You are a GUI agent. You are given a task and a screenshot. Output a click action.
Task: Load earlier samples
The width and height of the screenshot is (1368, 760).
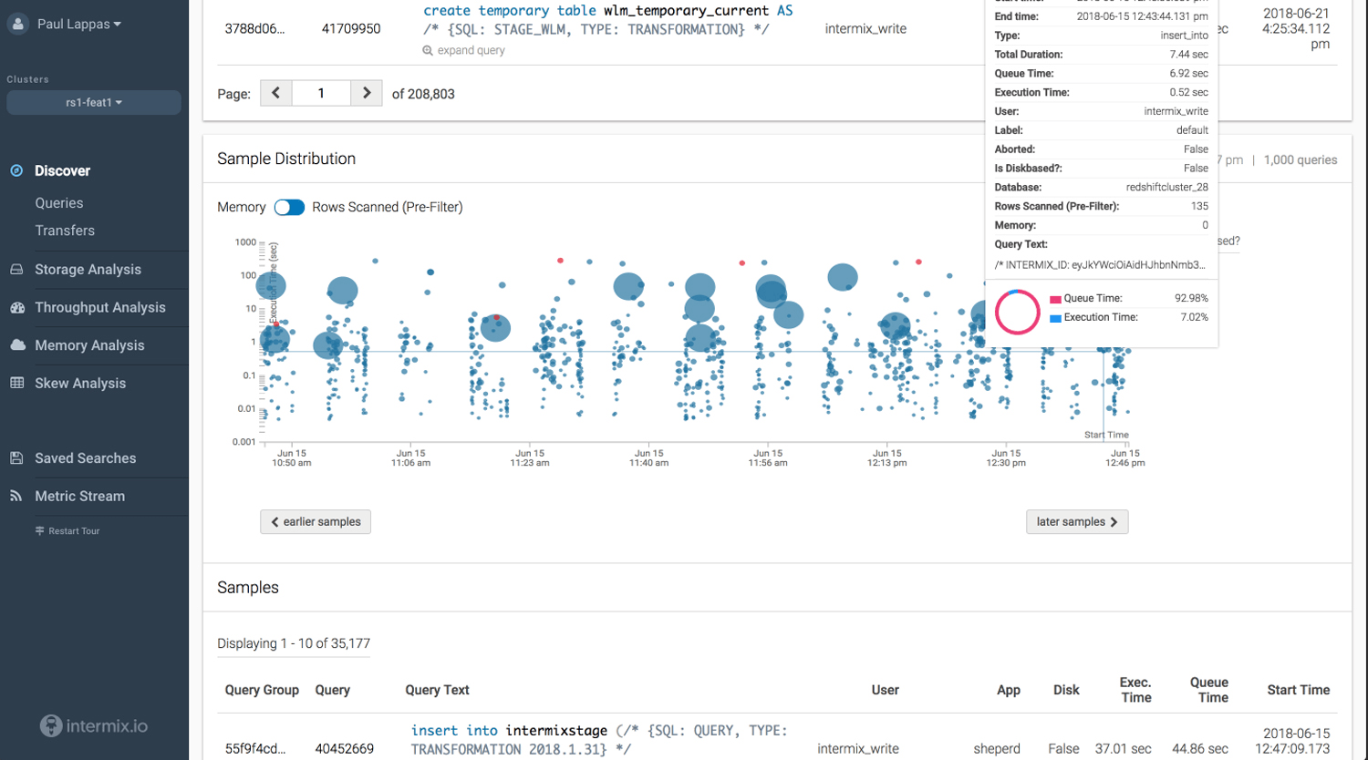(316, 522)
